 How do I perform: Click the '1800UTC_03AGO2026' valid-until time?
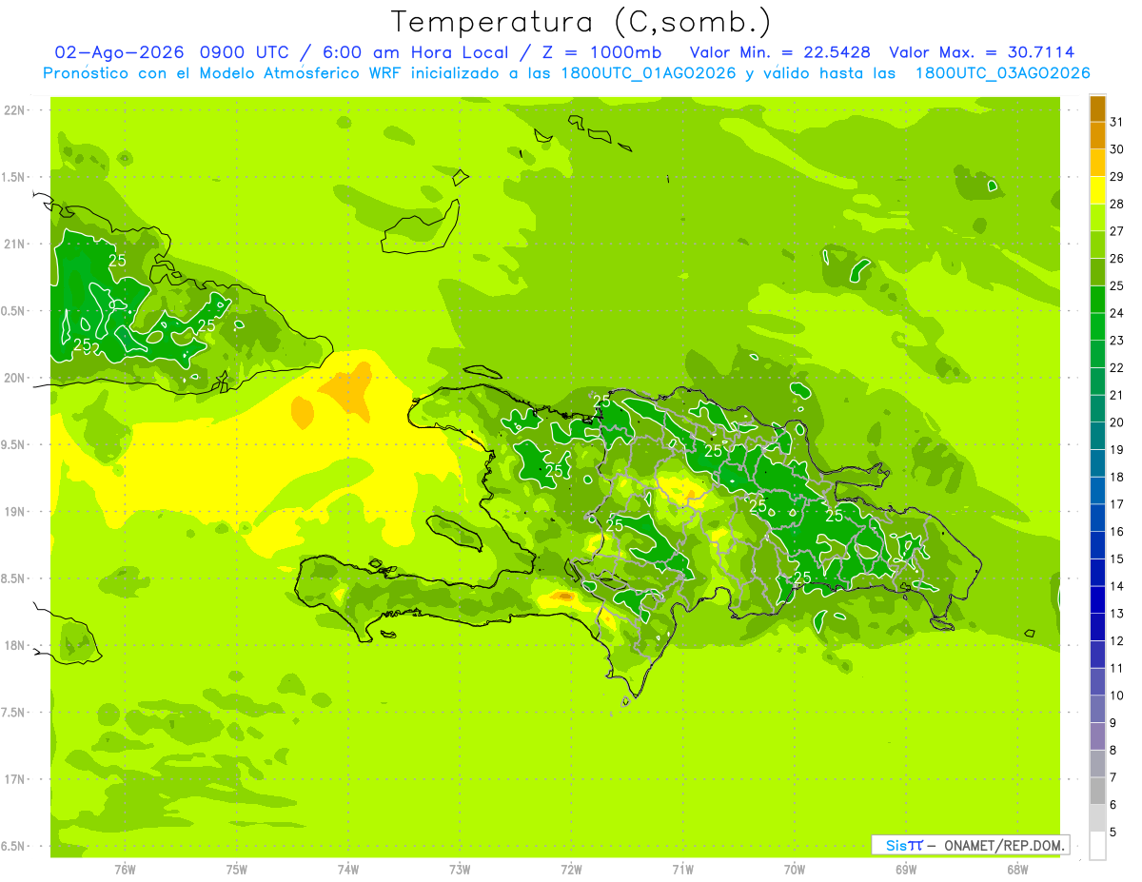[1002, 73]
